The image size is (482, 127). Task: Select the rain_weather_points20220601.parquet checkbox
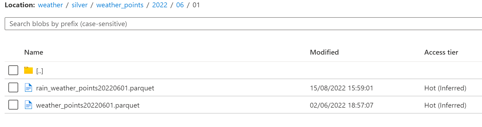tap(13, 88)
